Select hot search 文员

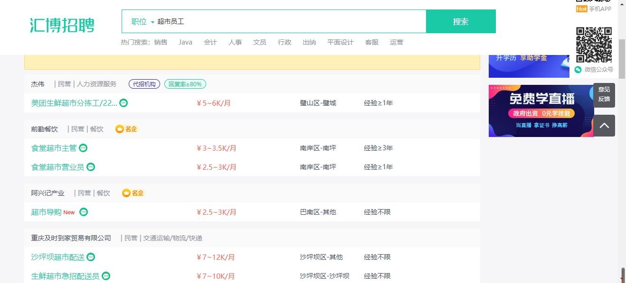click(260, 42)
